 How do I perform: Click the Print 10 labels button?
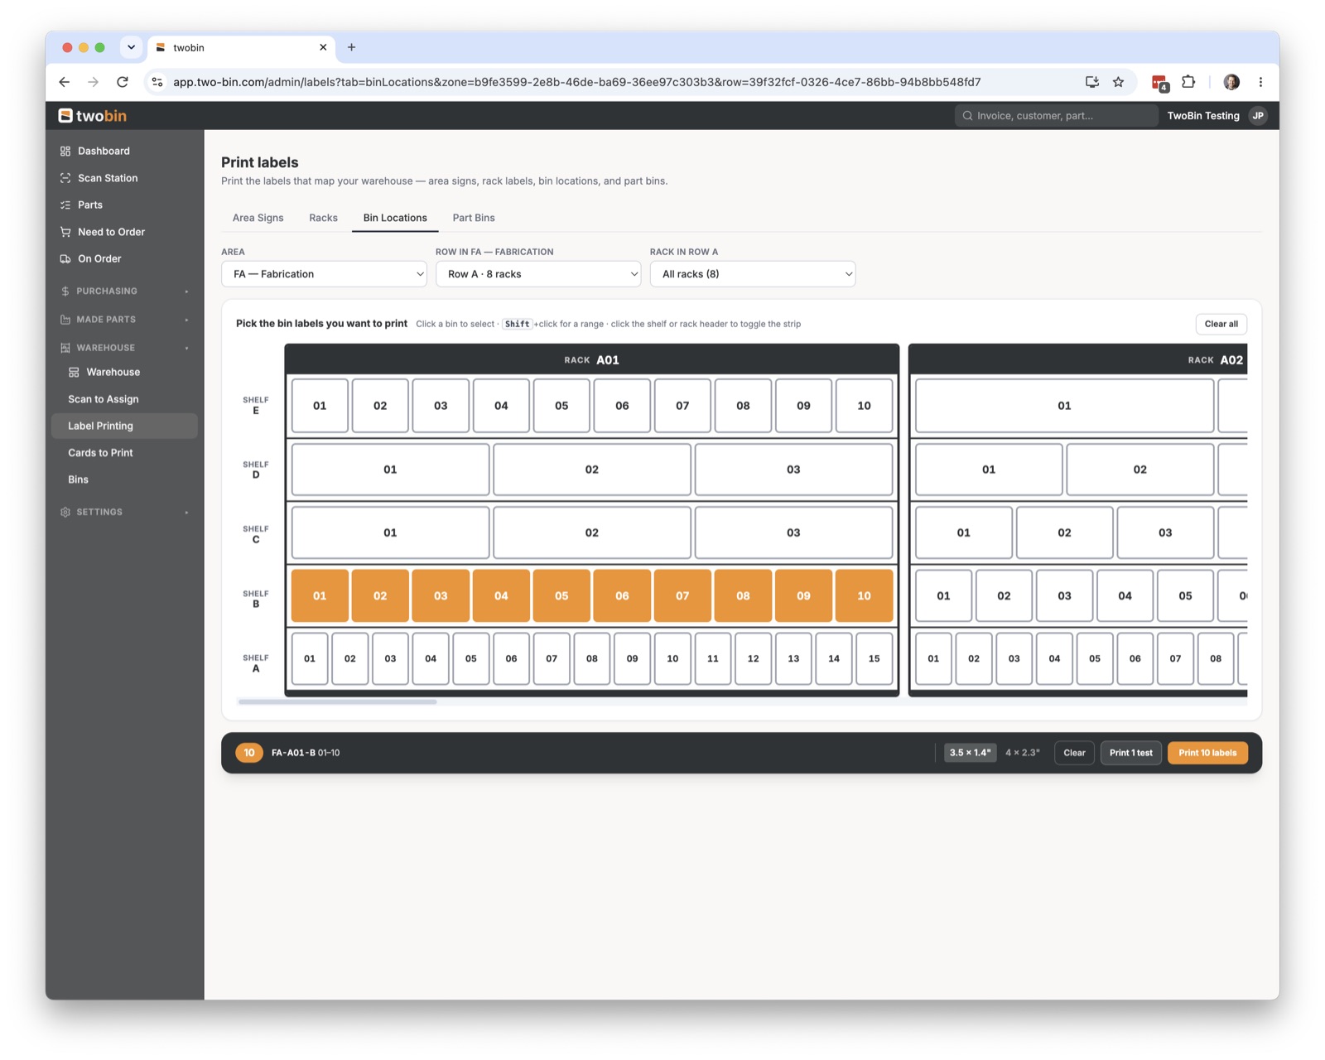pyautogui.click(x=1207, y=753)
